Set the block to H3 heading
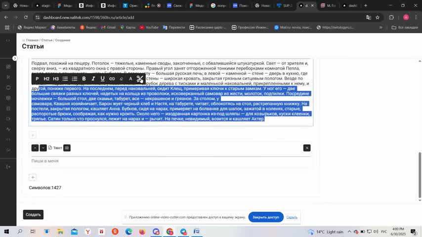 pos(56,79)
